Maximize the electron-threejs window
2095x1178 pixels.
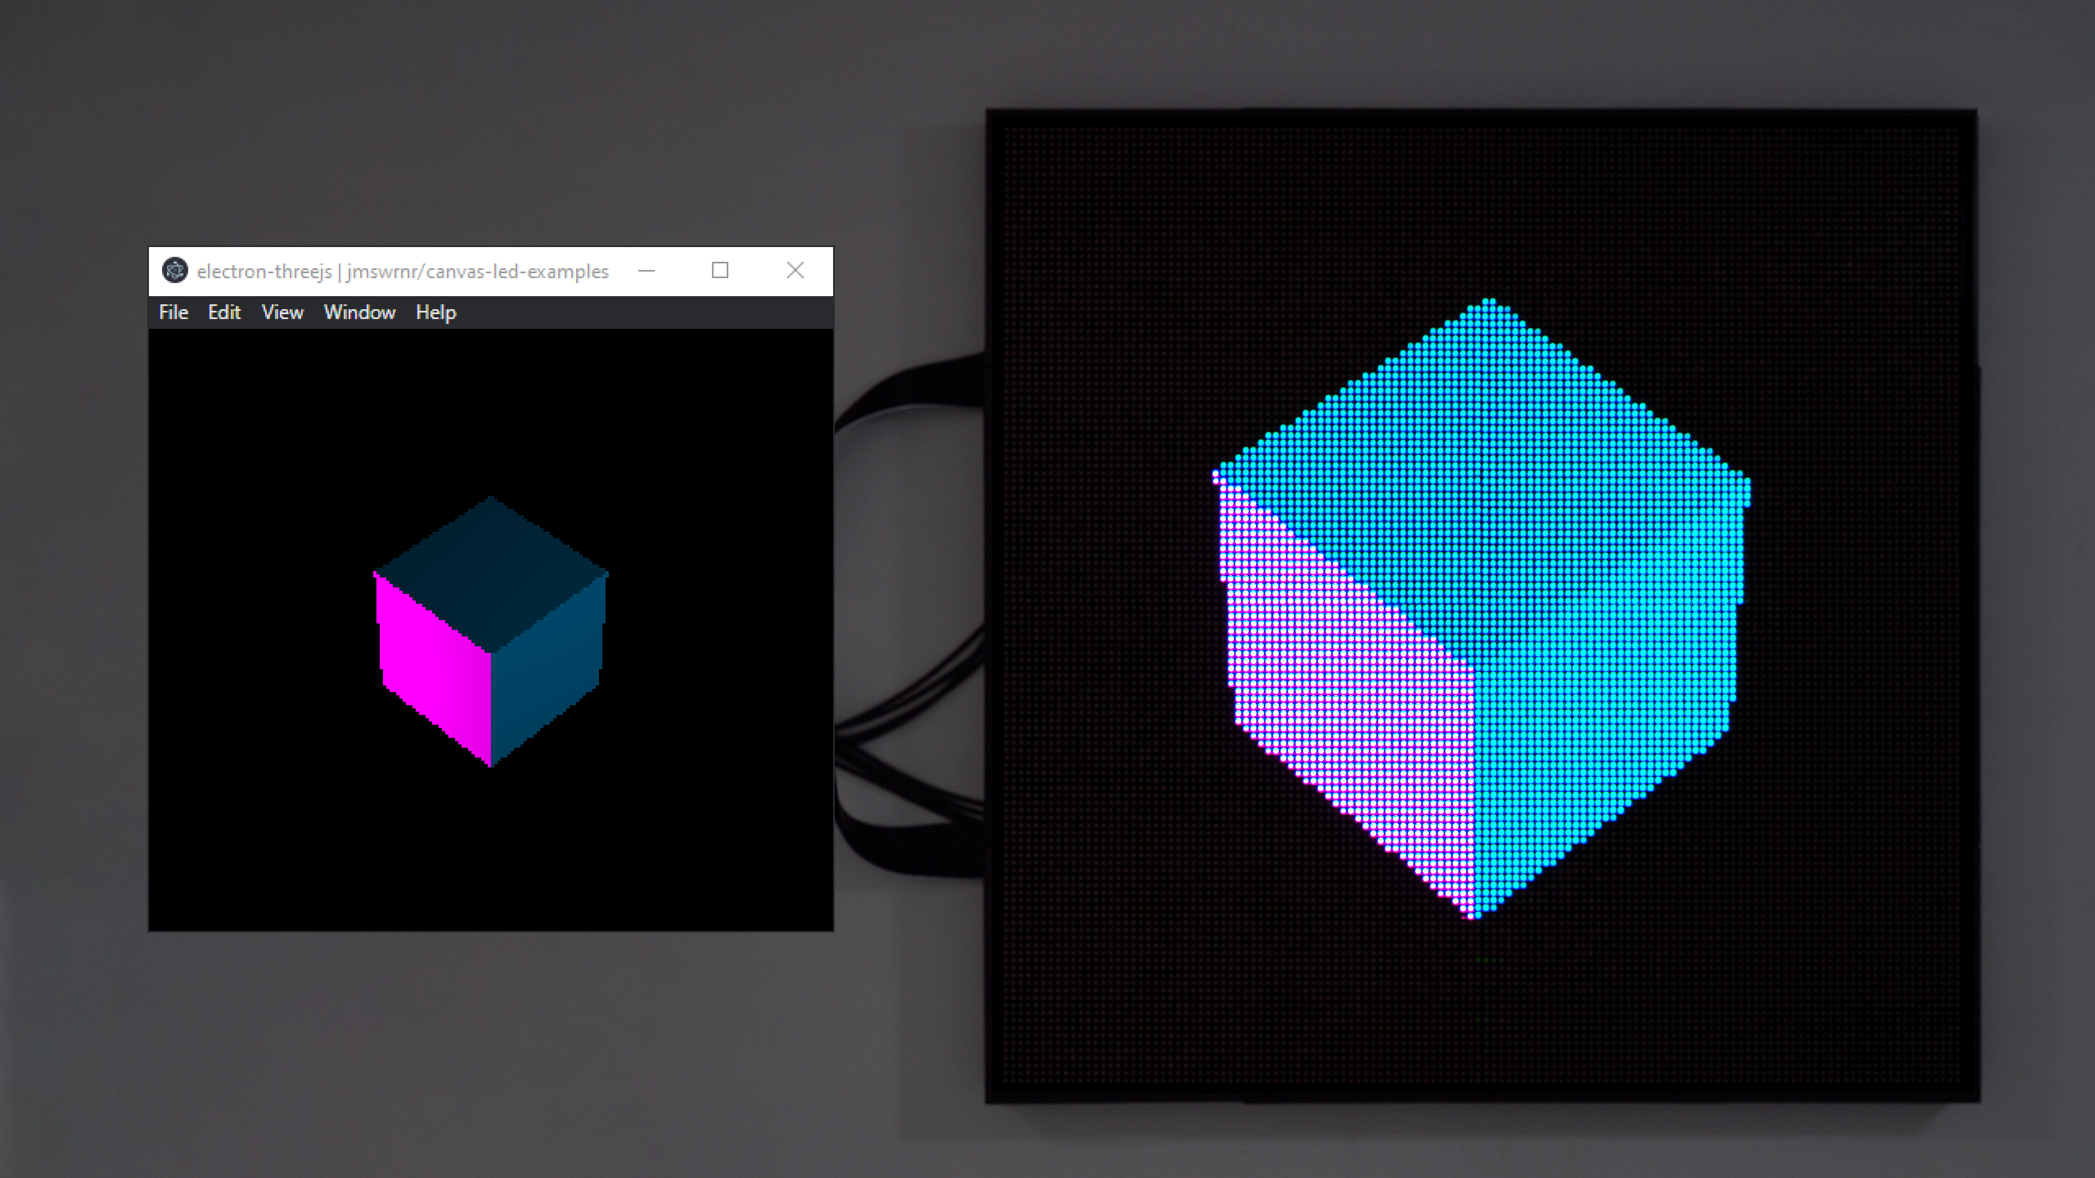(x=720, y=271)
